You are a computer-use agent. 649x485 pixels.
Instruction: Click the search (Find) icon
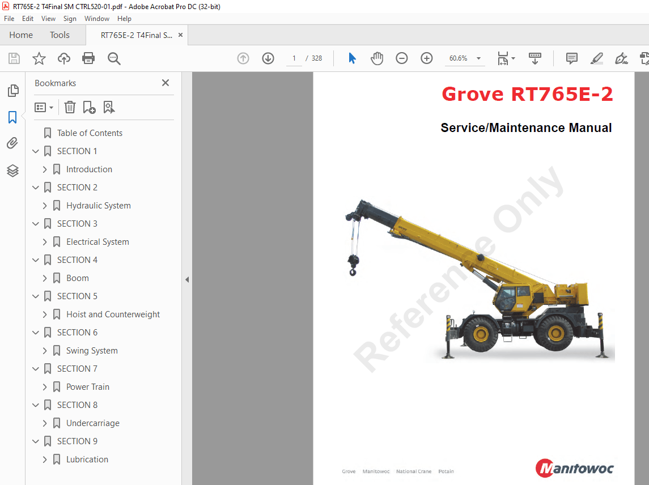[x=114, y=58]
